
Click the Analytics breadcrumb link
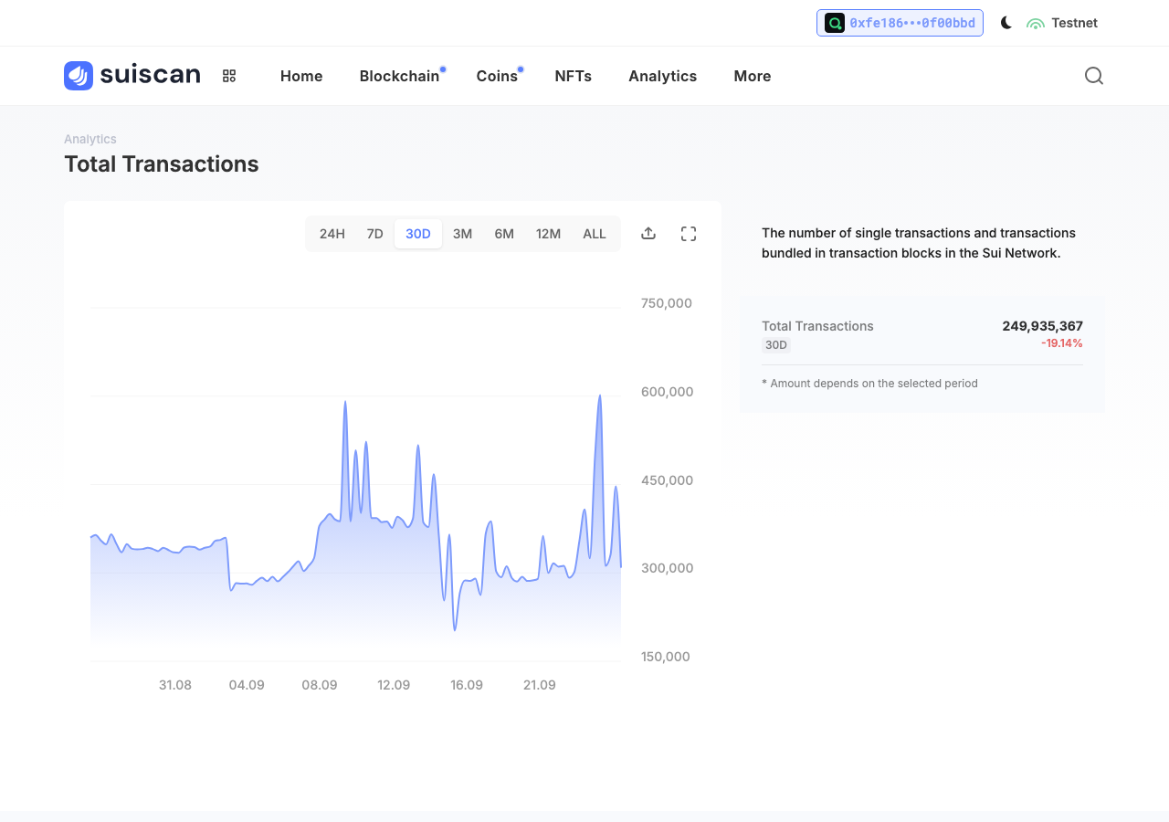click(x=90, y=139)
